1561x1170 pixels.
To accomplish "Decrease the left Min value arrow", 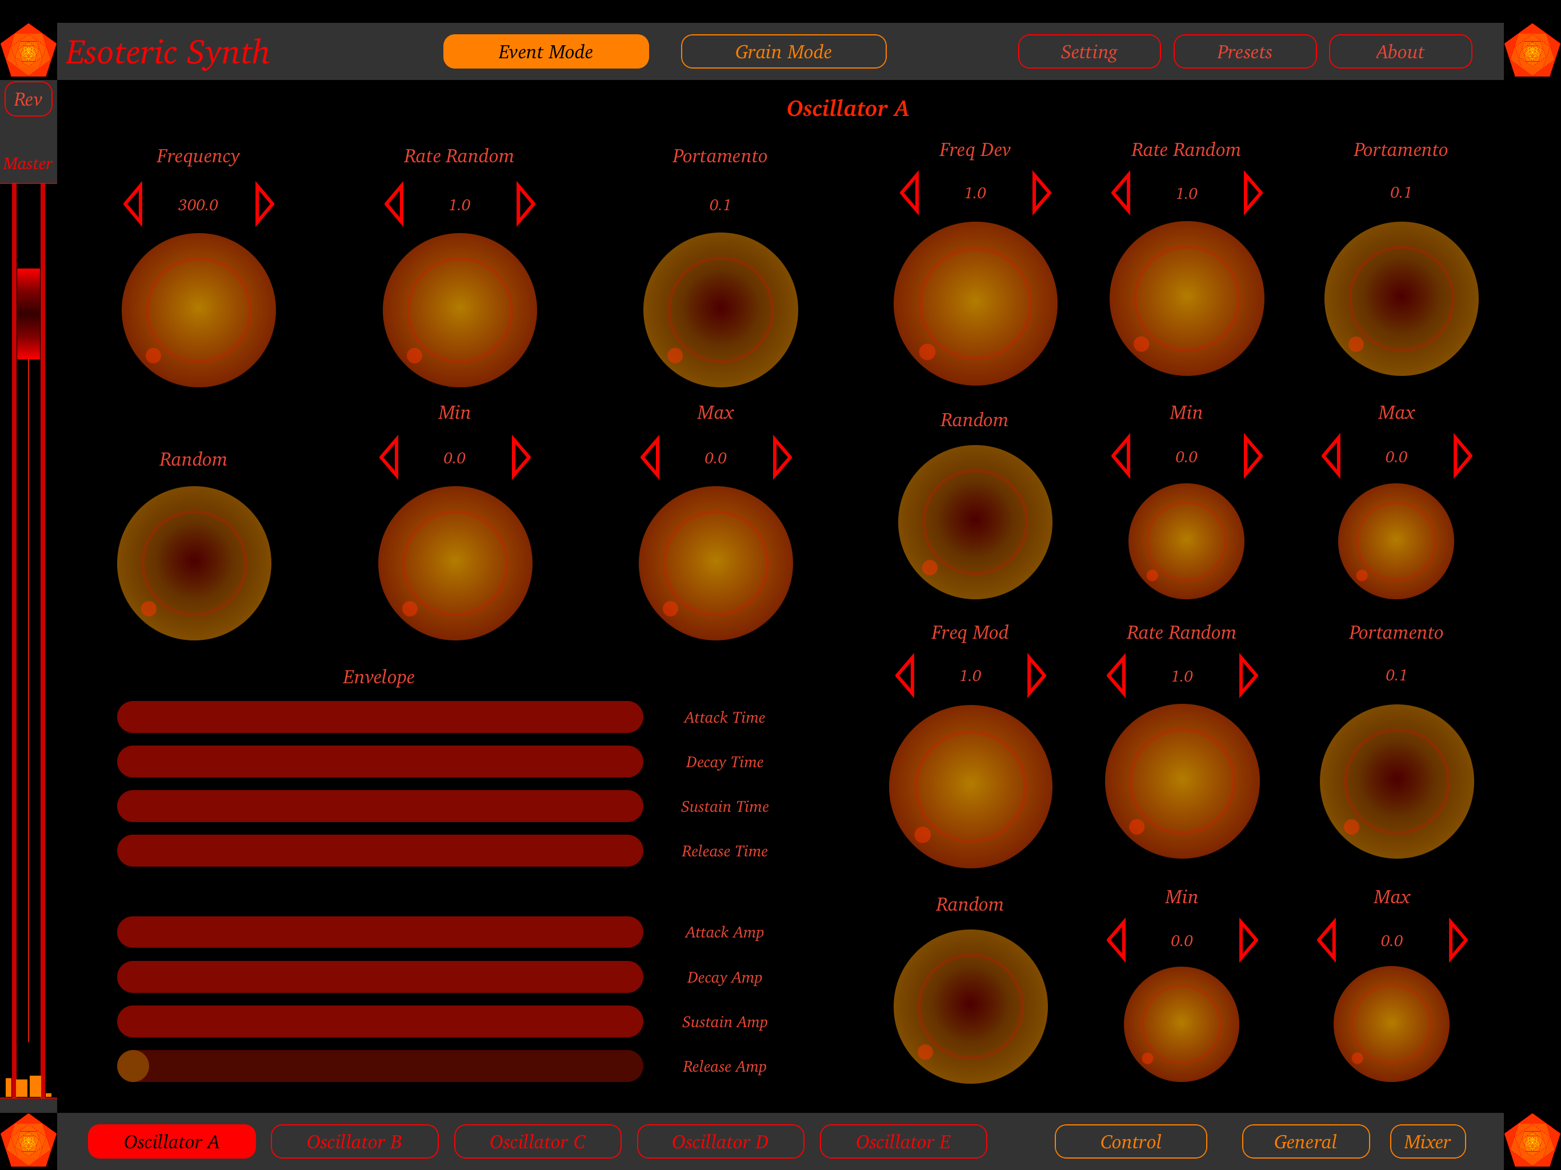I will (x=390, y=457).
